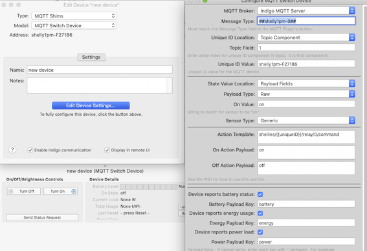367x251 pixels.
Task: Click the Notes area scrollbar
Action: pos(170,85)
